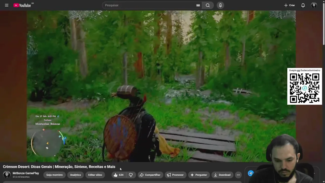Click the Seja membro button

(54, 175)
